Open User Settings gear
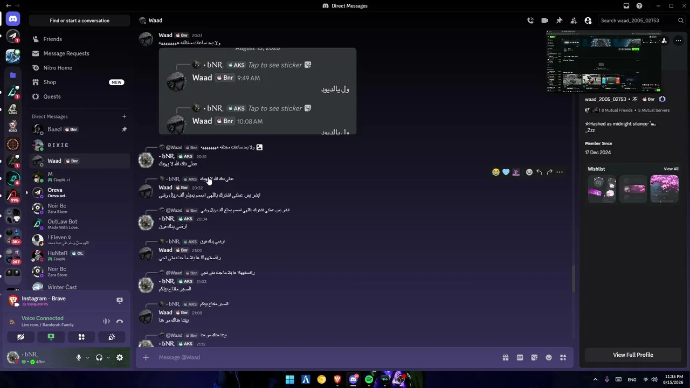This screenshot has width=690, height=388. pyautogui.click(x=120, y=357)
